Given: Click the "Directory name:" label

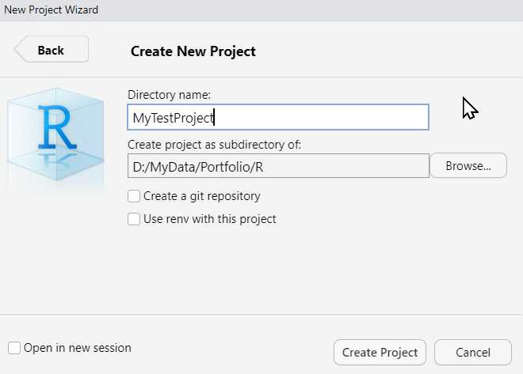Looking at the screenshot, I should coord(169,95).
